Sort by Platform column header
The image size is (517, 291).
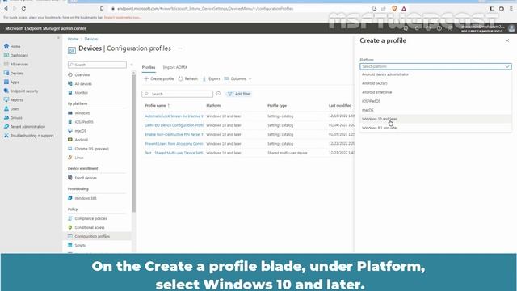pos(213,106)
